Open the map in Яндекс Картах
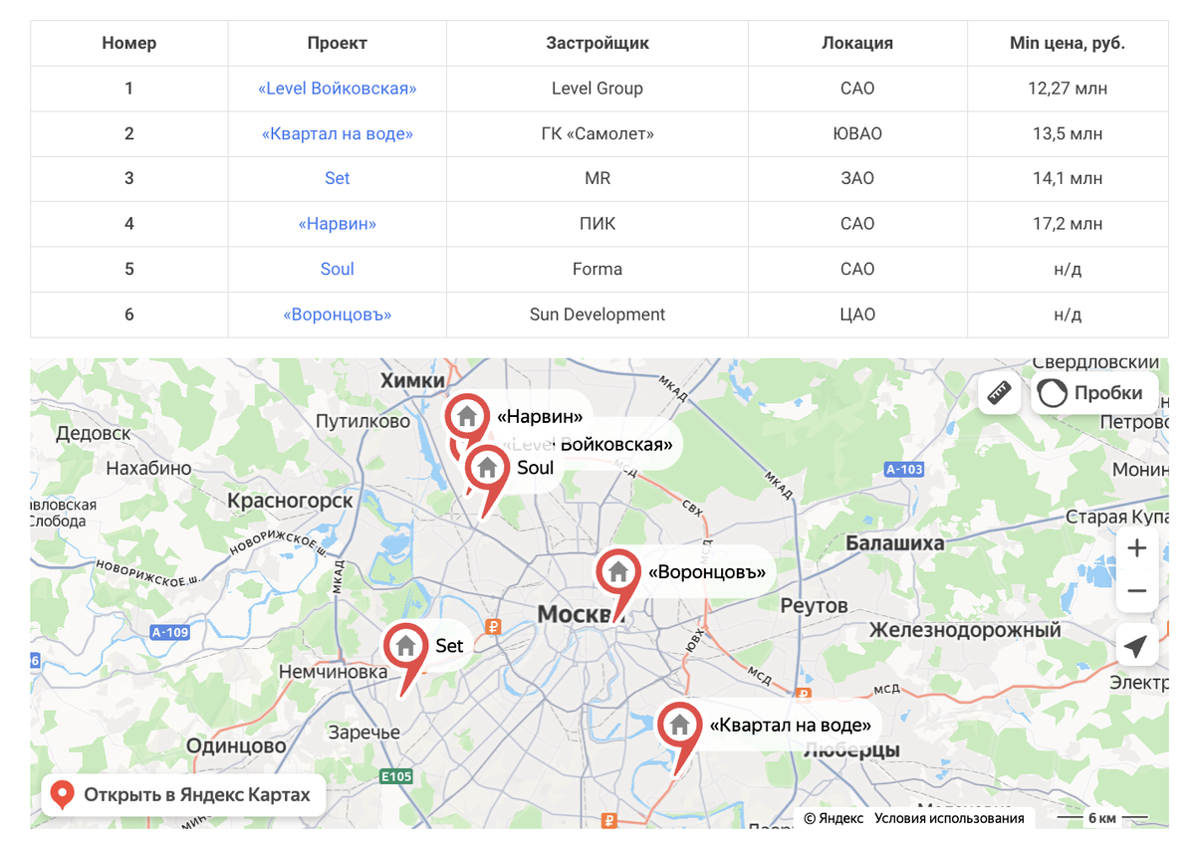The width and height of the screenshot is (1195, 849). click(x=183, y=795)
